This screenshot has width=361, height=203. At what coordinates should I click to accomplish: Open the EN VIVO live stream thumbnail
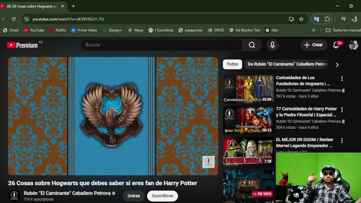coord(248,184)
